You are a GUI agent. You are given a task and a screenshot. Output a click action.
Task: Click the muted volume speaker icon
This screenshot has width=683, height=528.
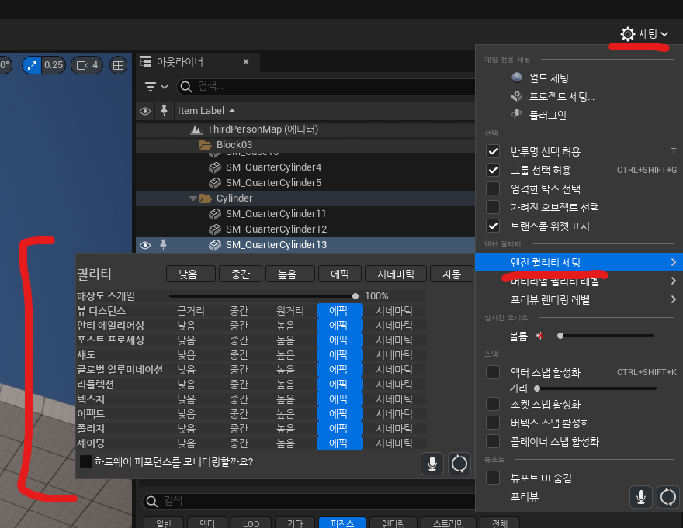pos(539,336)
